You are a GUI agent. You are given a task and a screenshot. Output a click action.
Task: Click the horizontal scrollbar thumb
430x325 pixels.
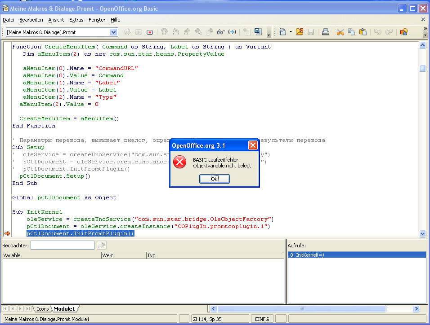click(301, 309)
